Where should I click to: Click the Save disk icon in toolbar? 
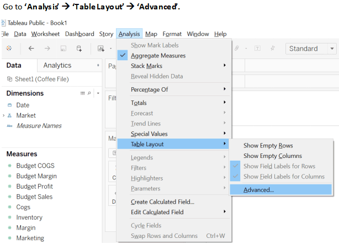pos(63,49)
